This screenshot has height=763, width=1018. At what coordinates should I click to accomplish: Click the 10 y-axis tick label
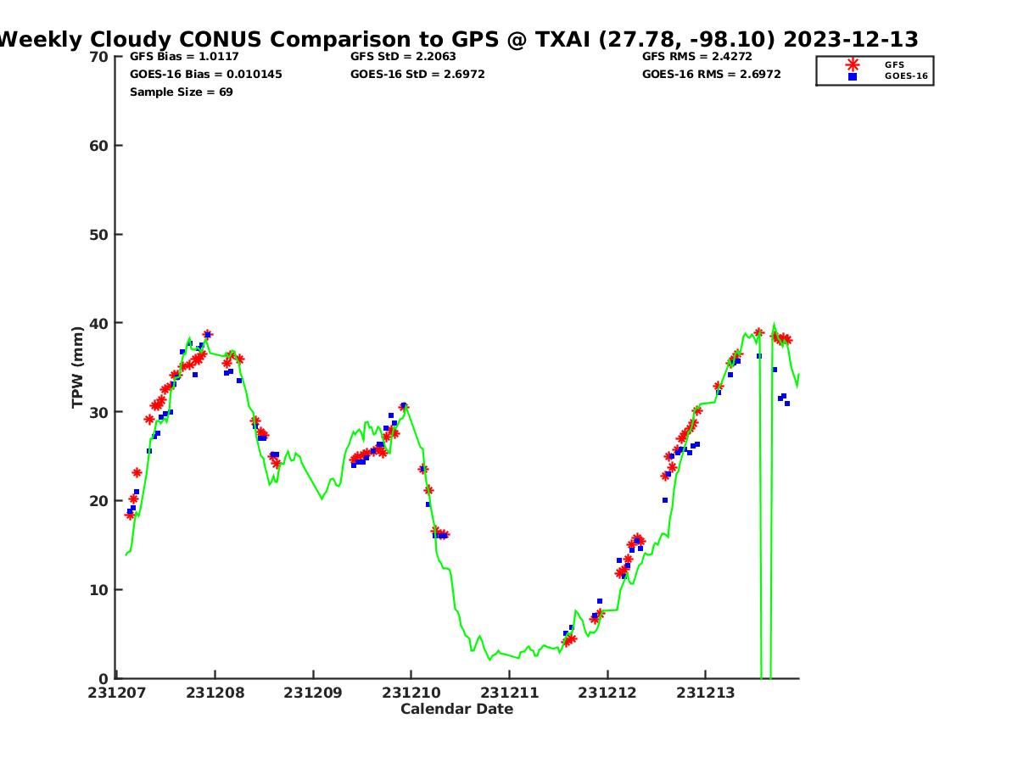[98, 590]
